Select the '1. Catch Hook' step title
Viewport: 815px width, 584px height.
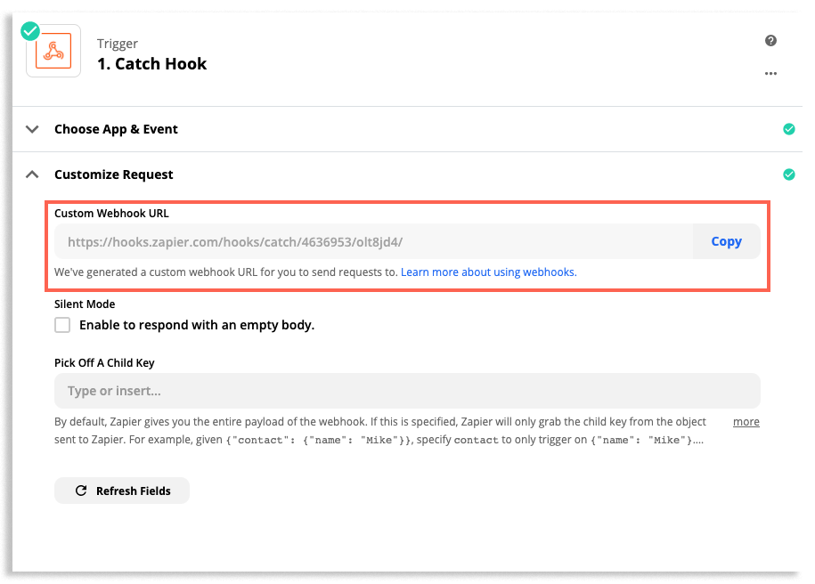click(151, 64)
